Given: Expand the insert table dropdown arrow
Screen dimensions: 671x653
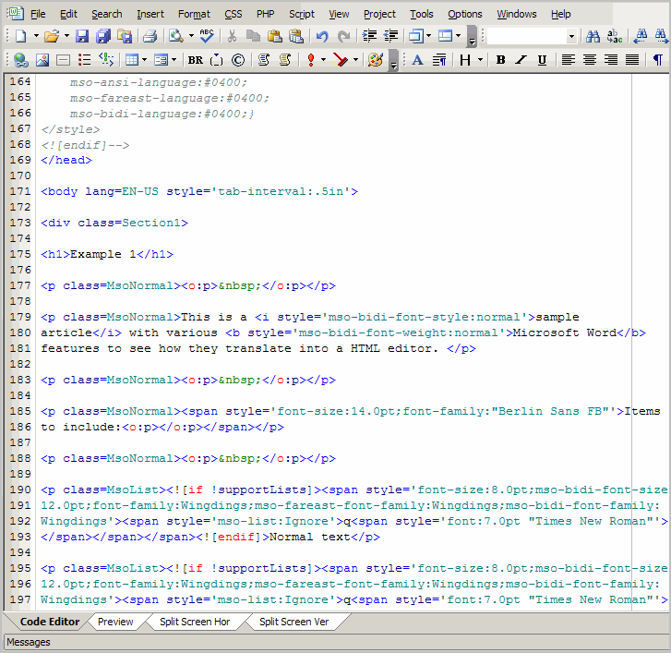Looking at the screenshot, I should pyautogui.click(x=145, y=60).
